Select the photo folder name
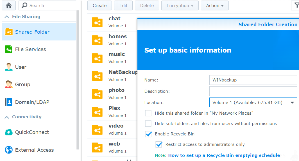Screen dimensions: 299x161 [116, 90]
